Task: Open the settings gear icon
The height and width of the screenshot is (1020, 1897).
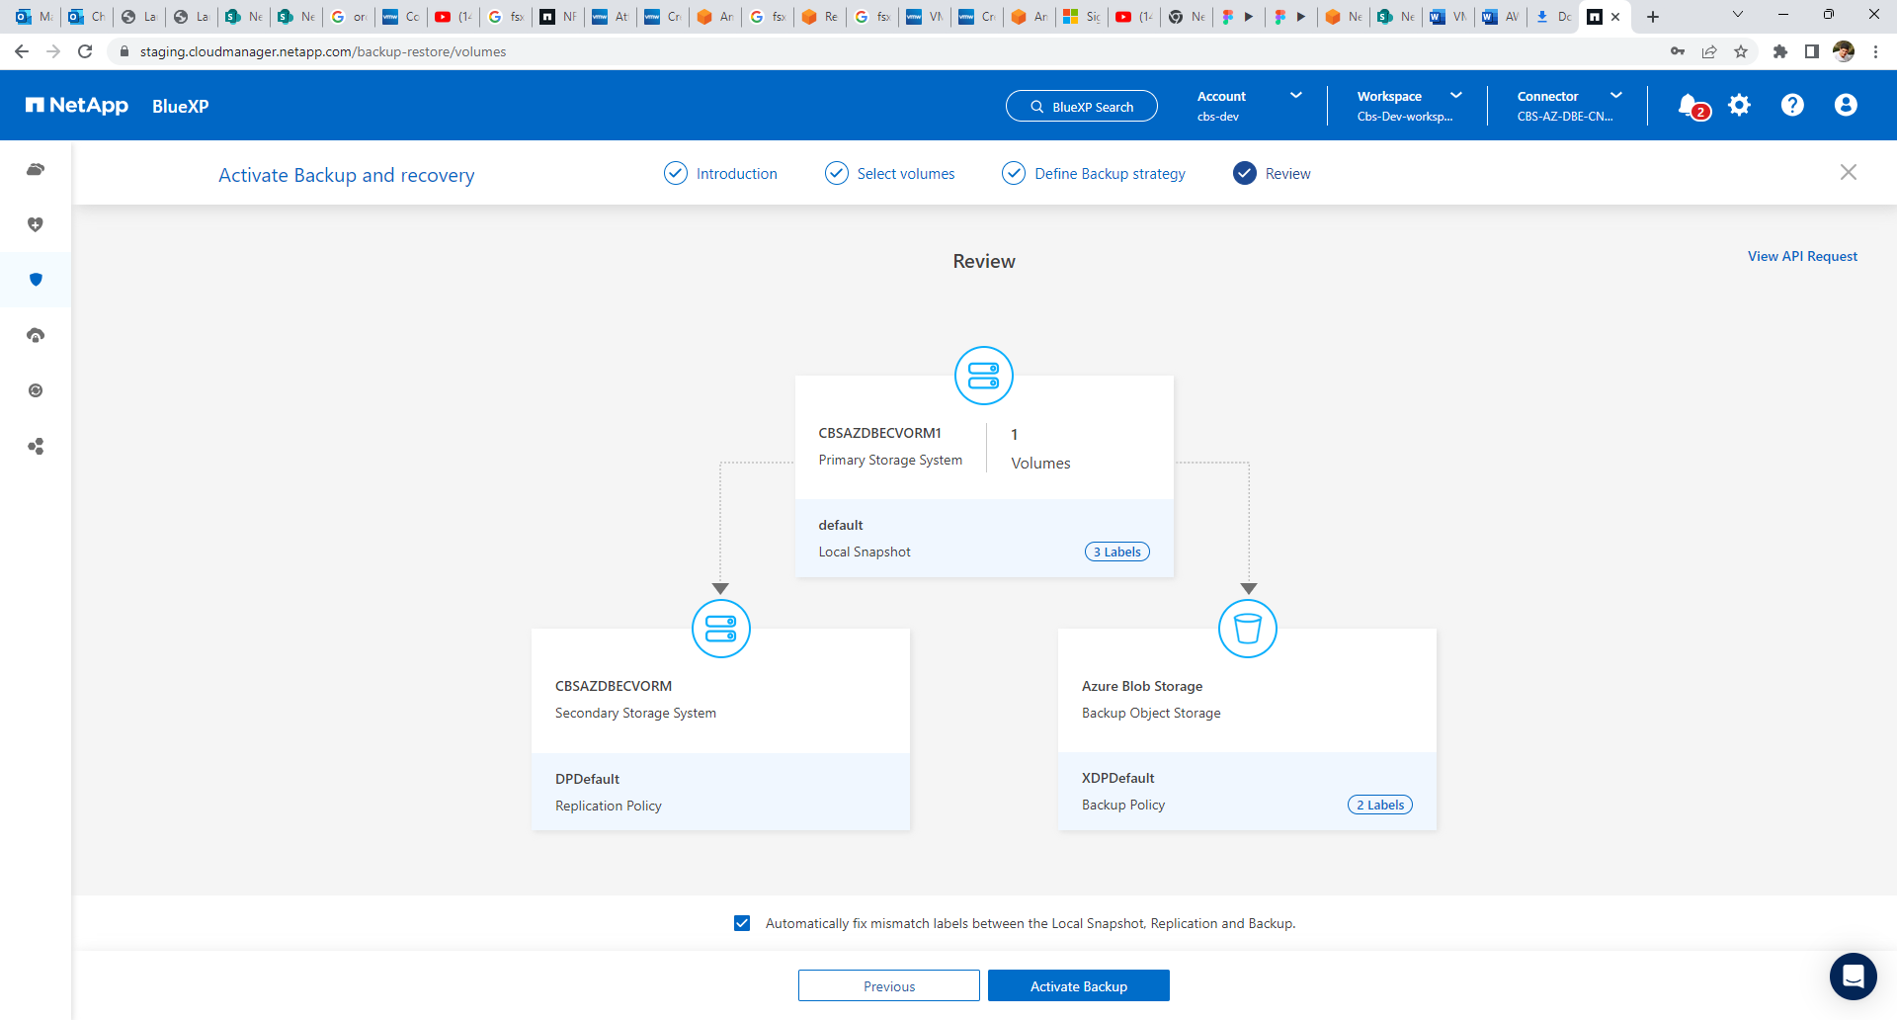Action: coord(1739,105)
